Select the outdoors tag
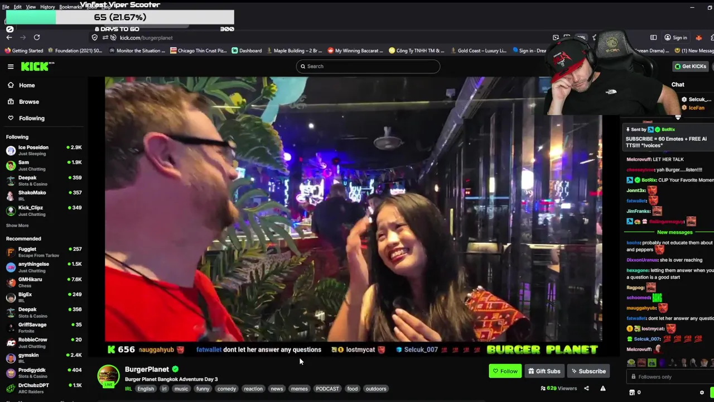This screenshot has height=402, width=714. coord(376,389)
